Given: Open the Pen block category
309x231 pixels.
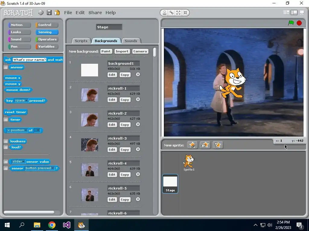Looking at the screenshot, I should click(x=19, y=46).
